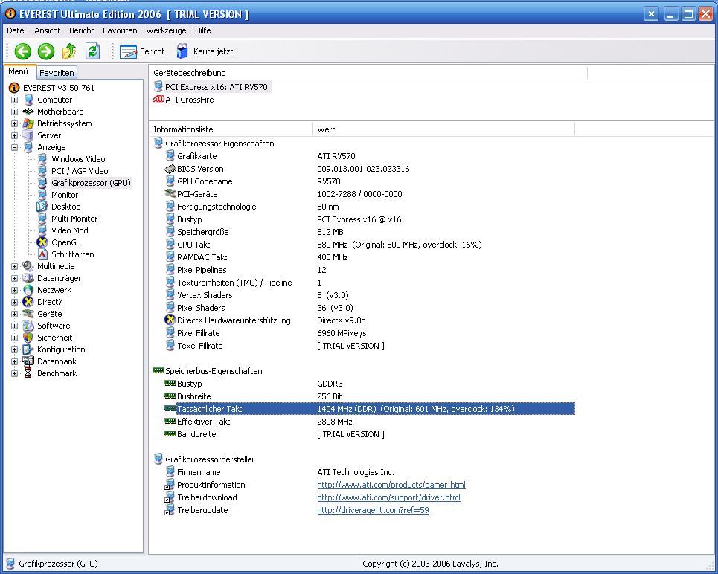Screen dimensions: 718x574
Task: Select the Busbreite row
Action: pos(364,396)
